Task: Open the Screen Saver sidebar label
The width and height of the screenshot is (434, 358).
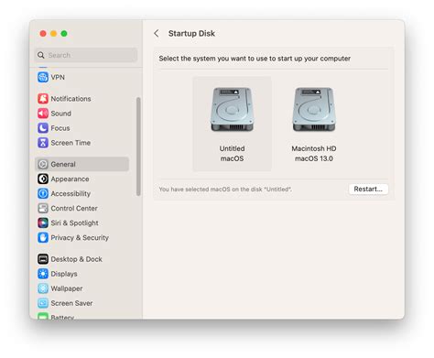Action: [x=71, y=303]
